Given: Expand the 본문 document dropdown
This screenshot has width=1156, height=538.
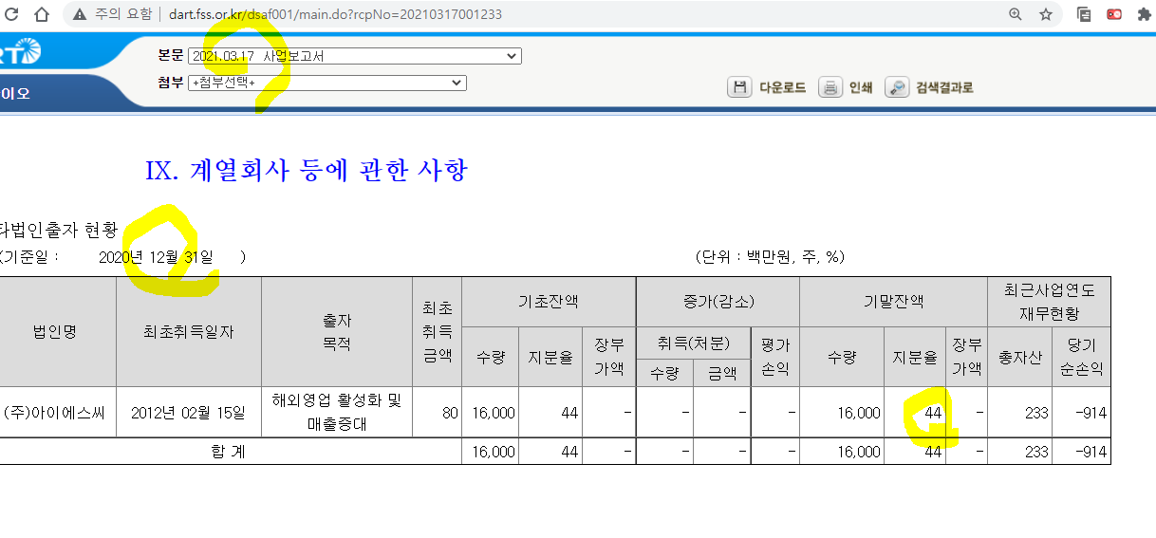Looking at the screenshot, I should coord(355,56).
